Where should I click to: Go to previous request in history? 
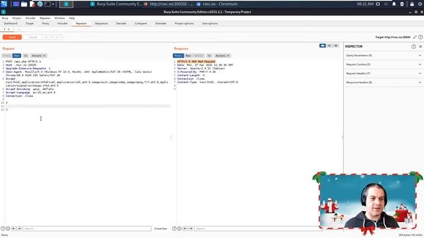point(48,37)
